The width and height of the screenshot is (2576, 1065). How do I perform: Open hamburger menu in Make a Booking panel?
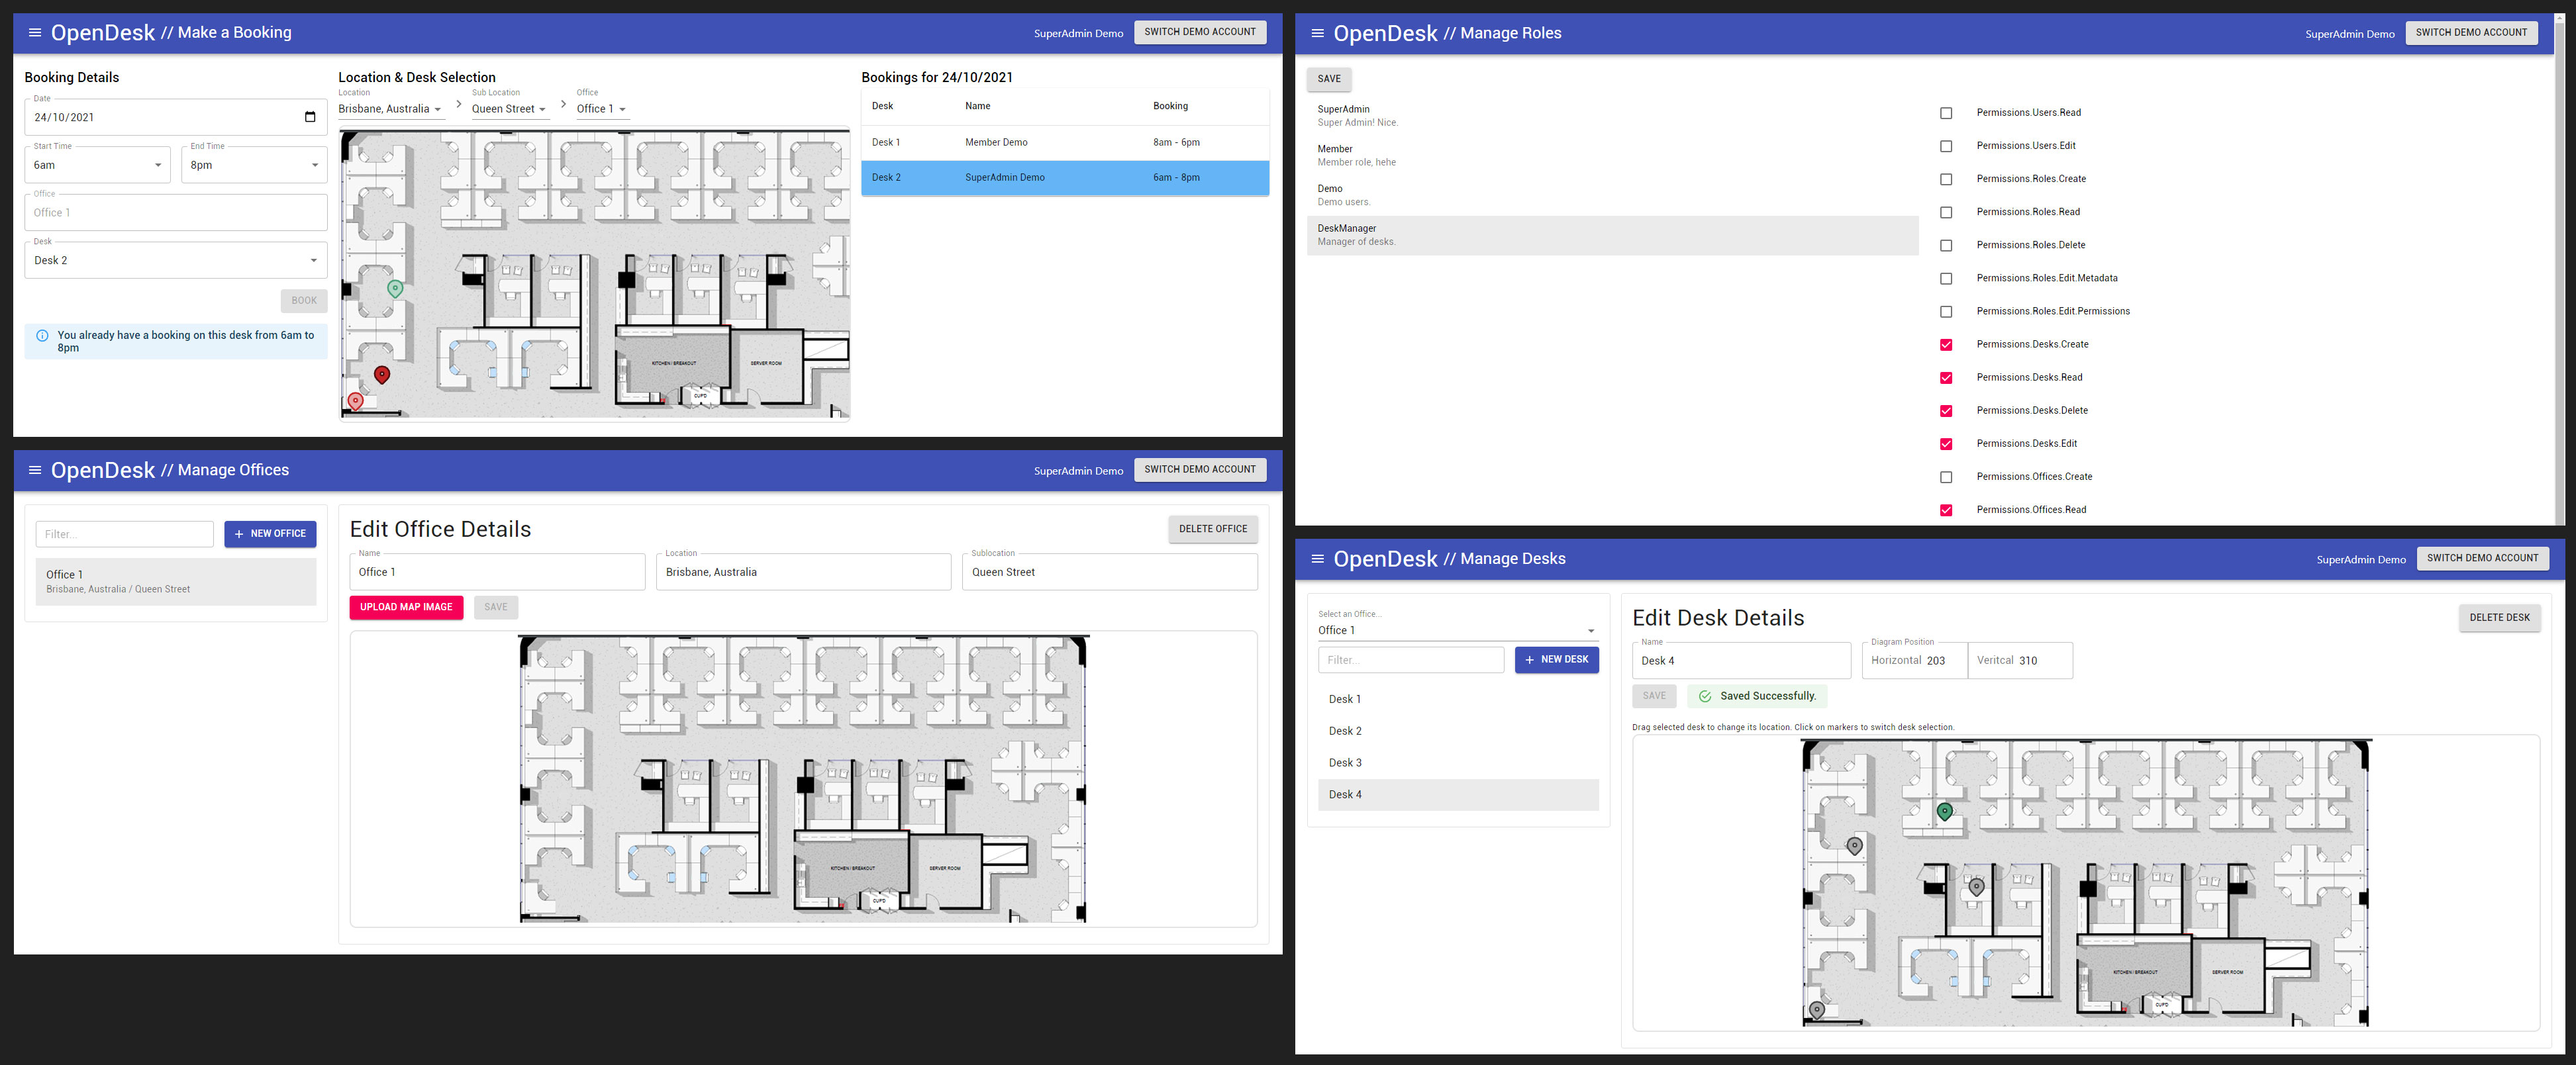click(x=35, y=33)
